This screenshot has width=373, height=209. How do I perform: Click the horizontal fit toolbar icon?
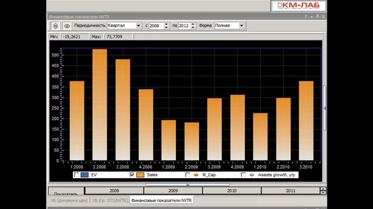click(67, 26)
